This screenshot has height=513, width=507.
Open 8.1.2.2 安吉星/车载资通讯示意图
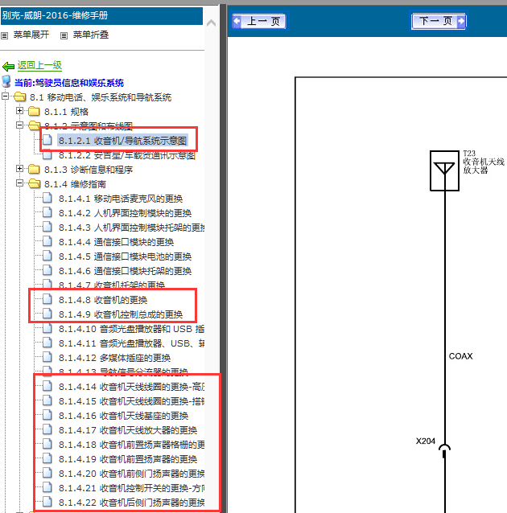tap(127, 155)
